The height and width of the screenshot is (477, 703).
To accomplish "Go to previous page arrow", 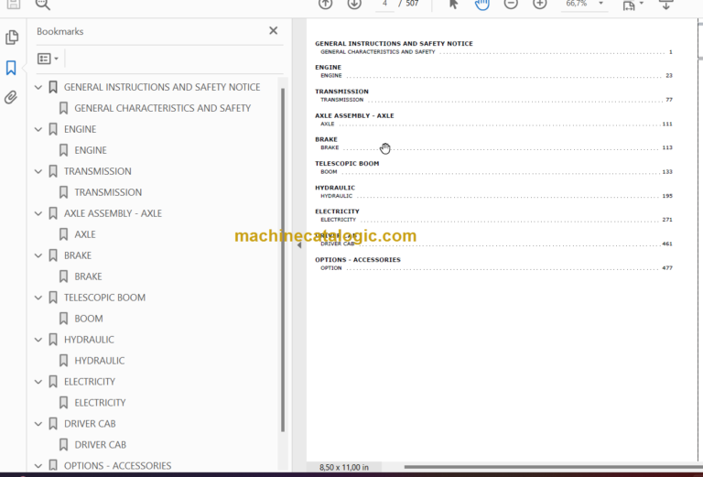I will (326, 4).
